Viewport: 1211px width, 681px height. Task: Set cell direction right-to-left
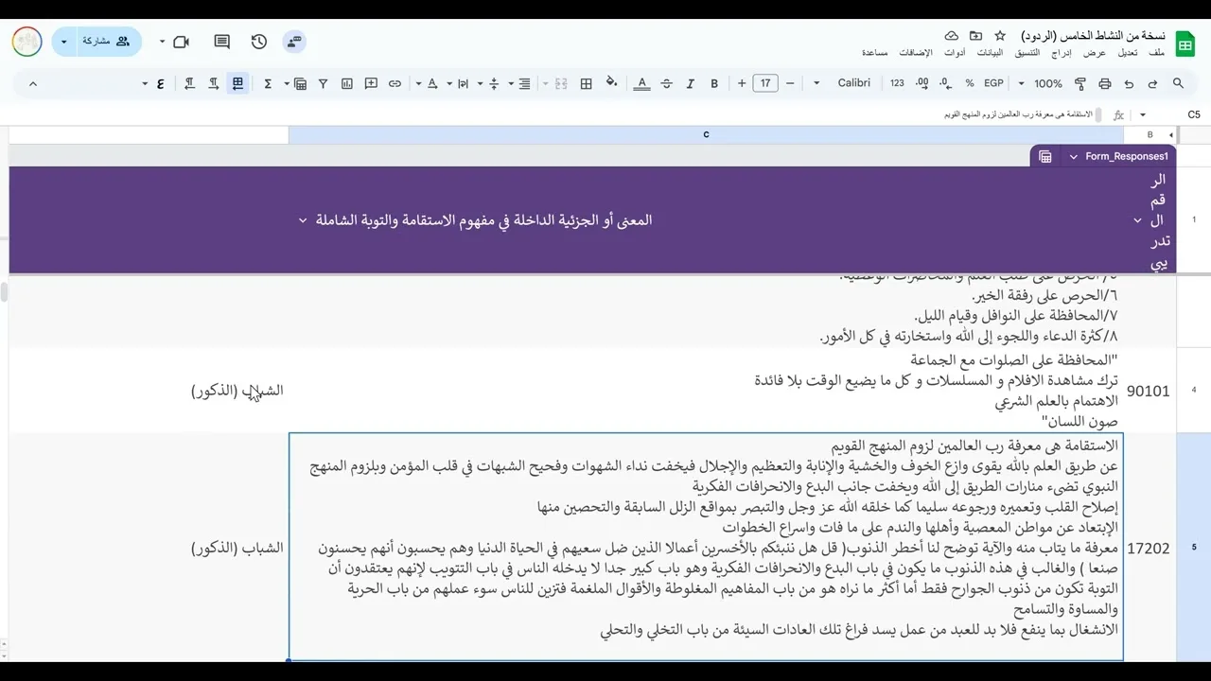point(189,83)
